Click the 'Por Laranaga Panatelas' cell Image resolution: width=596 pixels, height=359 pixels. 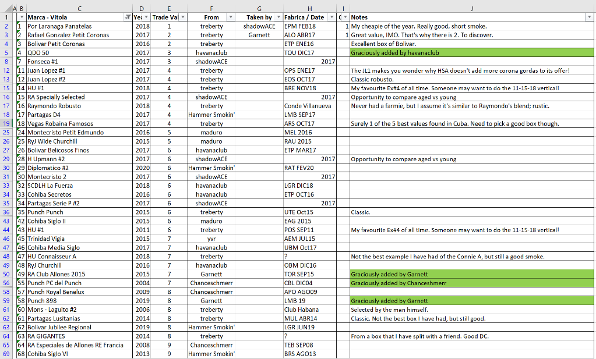79,26
